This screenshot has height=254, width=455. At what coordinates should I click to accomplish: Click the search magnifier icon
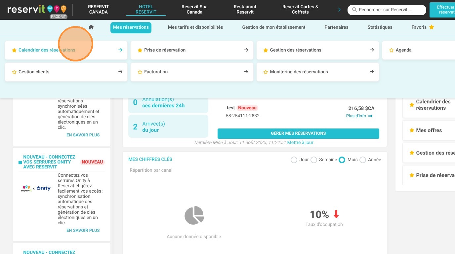(354, 10)
